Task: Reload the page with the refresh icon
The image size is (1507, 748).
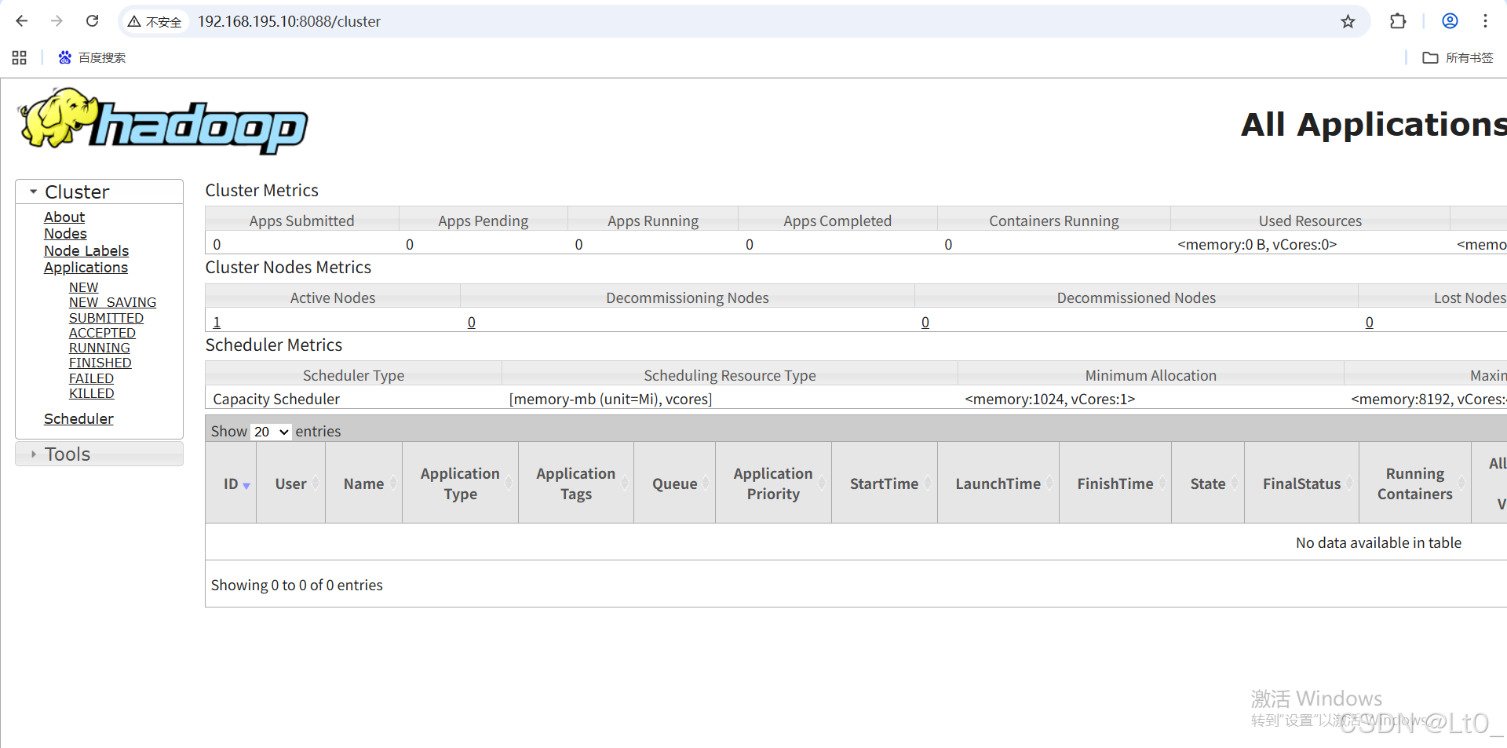Action: [x=92, y=21]
